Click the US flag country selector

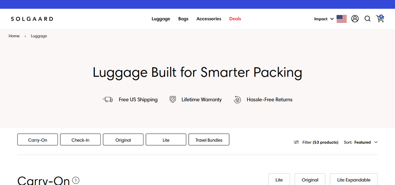point(342,19)
